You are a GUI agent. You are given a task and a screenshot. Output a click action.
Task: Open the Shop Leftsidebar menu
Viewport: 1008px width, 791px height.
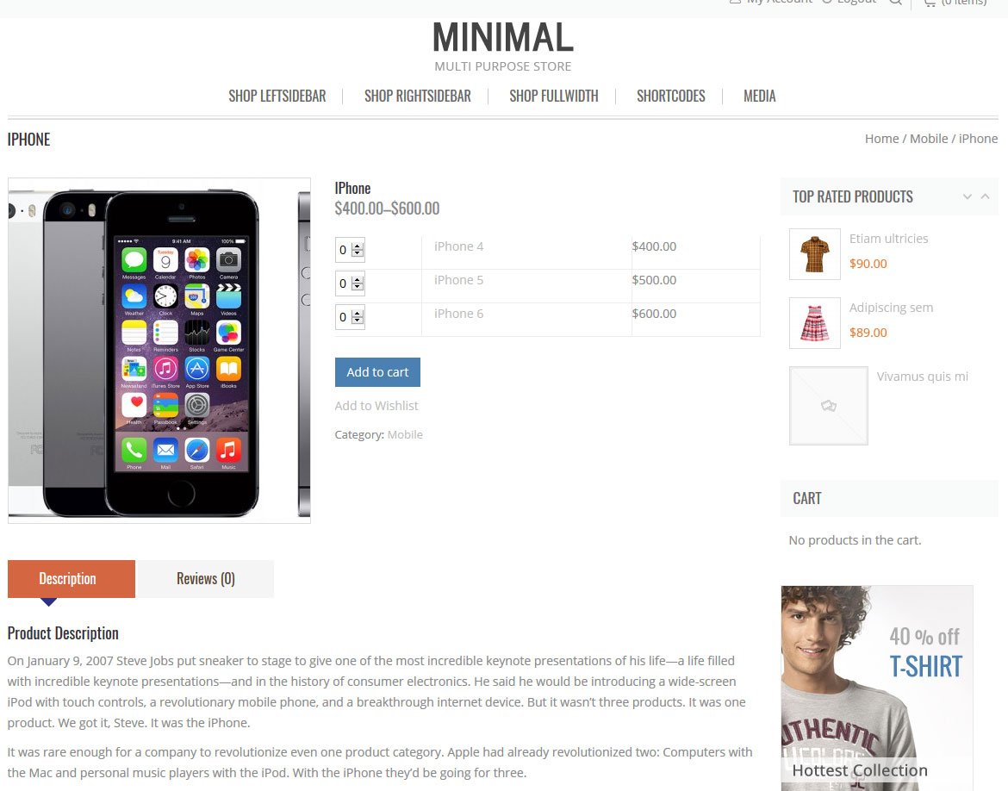coord(277,97)
